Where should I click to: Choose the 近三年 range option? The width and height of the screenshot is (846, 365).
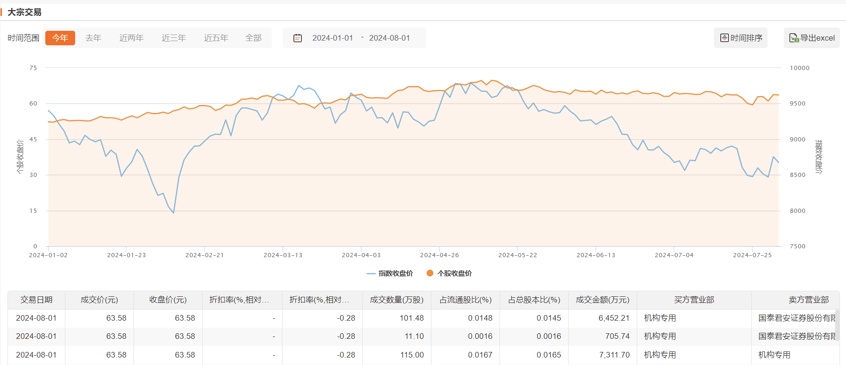coord(174,38)
